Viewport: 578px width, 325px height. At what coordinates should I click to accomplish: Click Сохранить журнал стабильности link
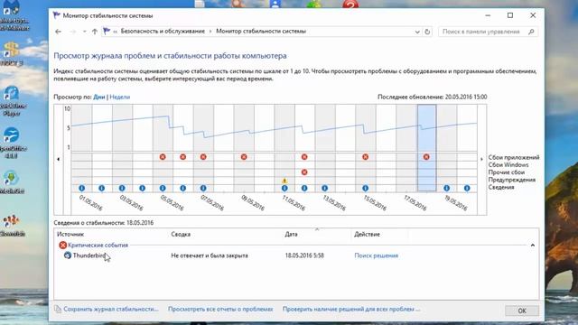(110, 309)
